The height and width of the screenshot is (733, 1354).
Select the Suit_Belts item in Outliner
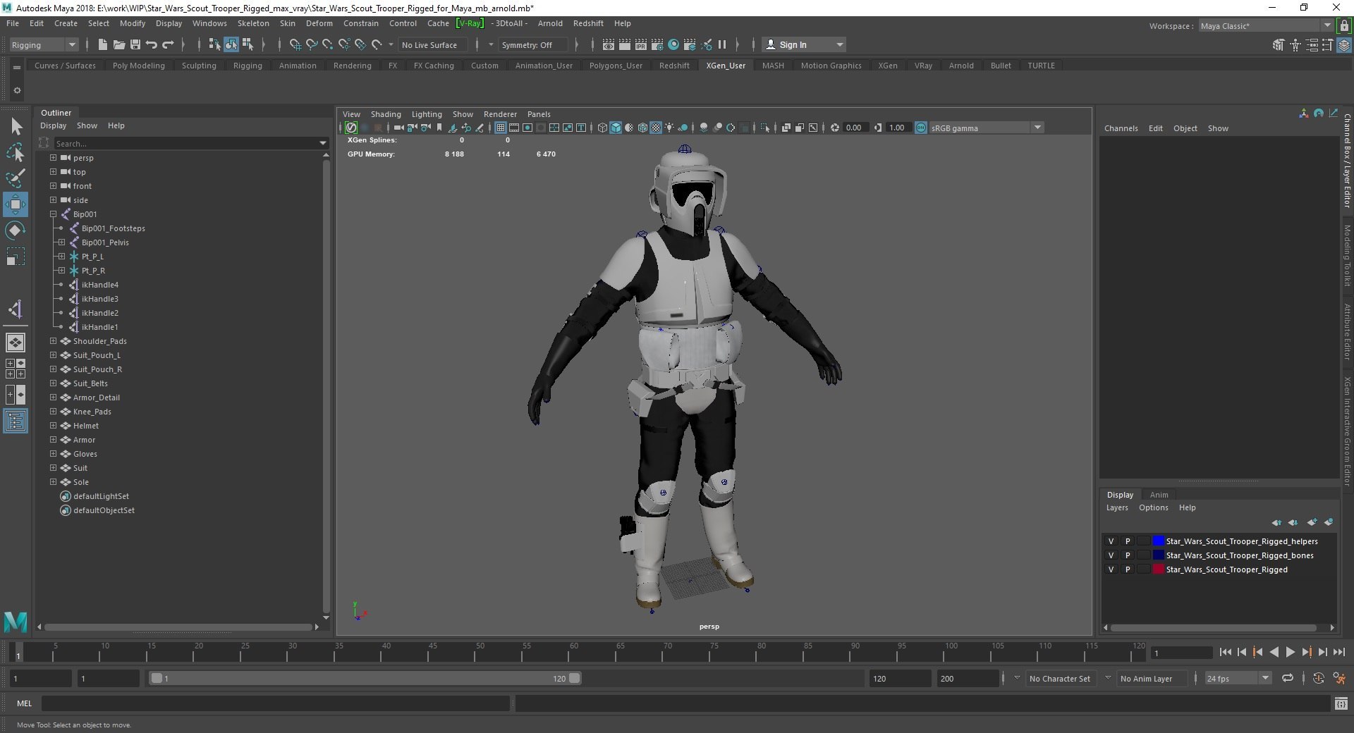coord(90,383)
